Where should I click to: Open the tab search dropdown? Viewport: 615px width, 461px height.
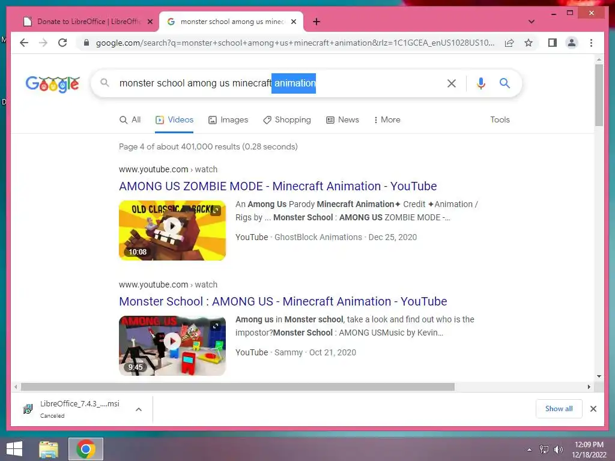tap(532, 22)
